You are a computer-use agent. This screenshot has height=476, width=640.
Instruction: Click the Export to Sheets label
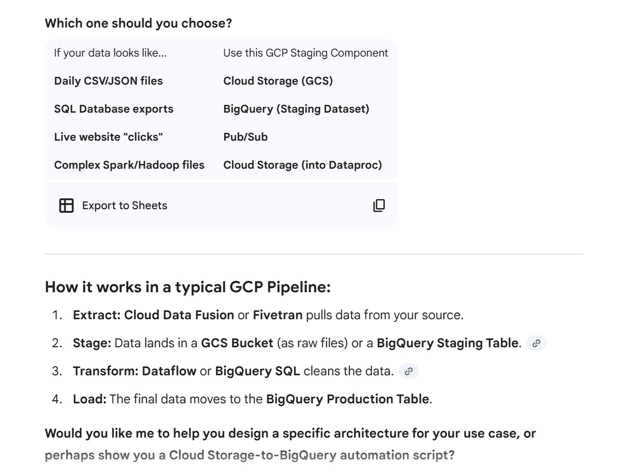click(125, 206)
